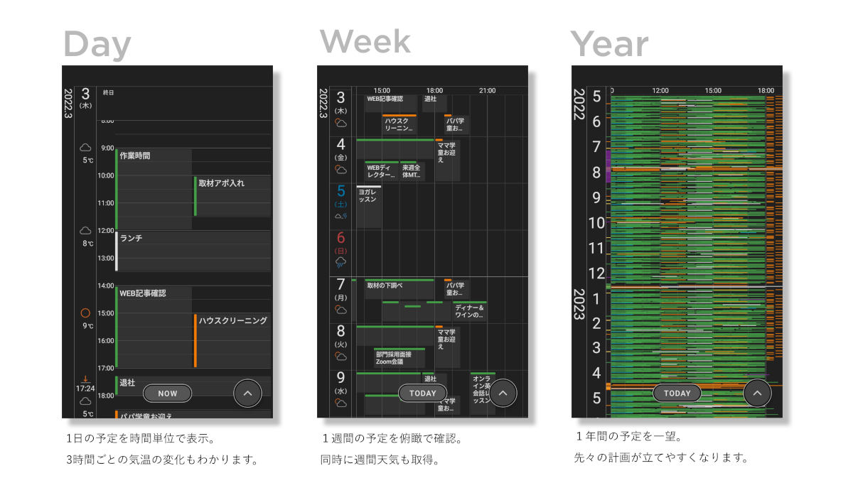Click the vertical 2022.3 label in Week view
The width and height of the screenshot is (853, 483).
coord(323,104)
